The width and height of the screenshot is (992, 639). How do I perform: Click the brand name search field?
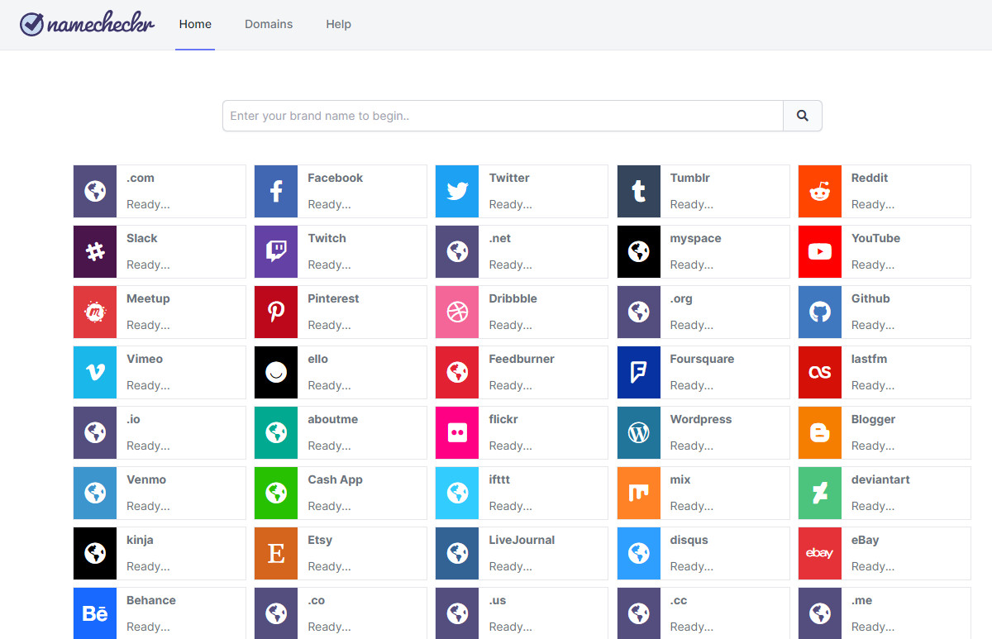(x=503, y=116)
